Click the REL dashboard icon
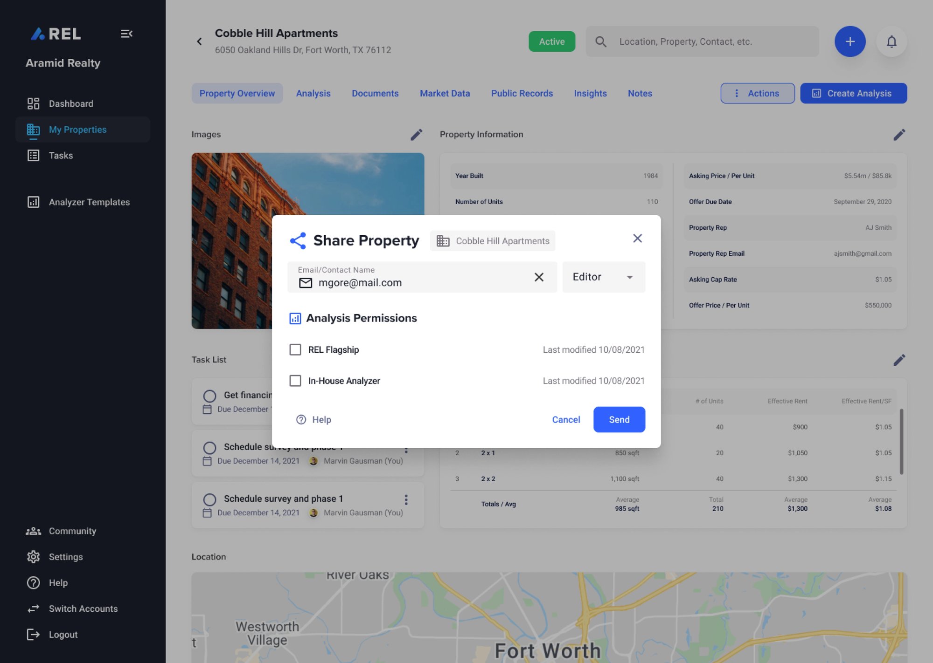The image size is (933, 663). click(x=34, y=104)
